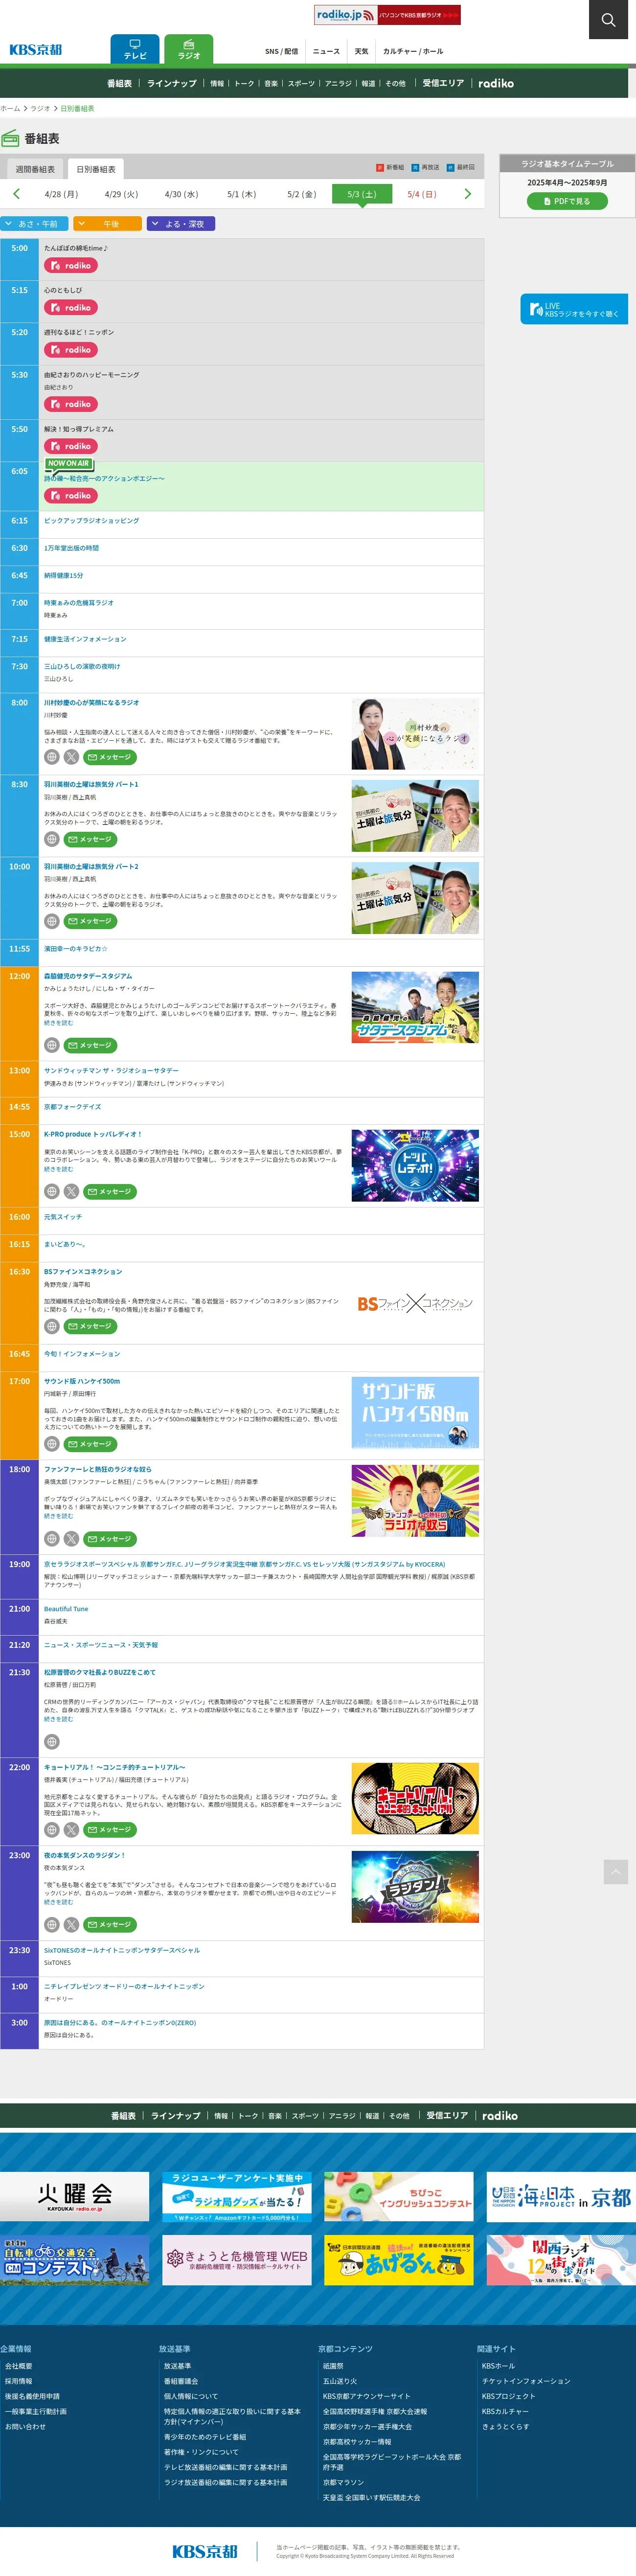Open サタデースタジアム thumbnail image
This screenshot has width=636, height=2576.
click(415, 1007)
